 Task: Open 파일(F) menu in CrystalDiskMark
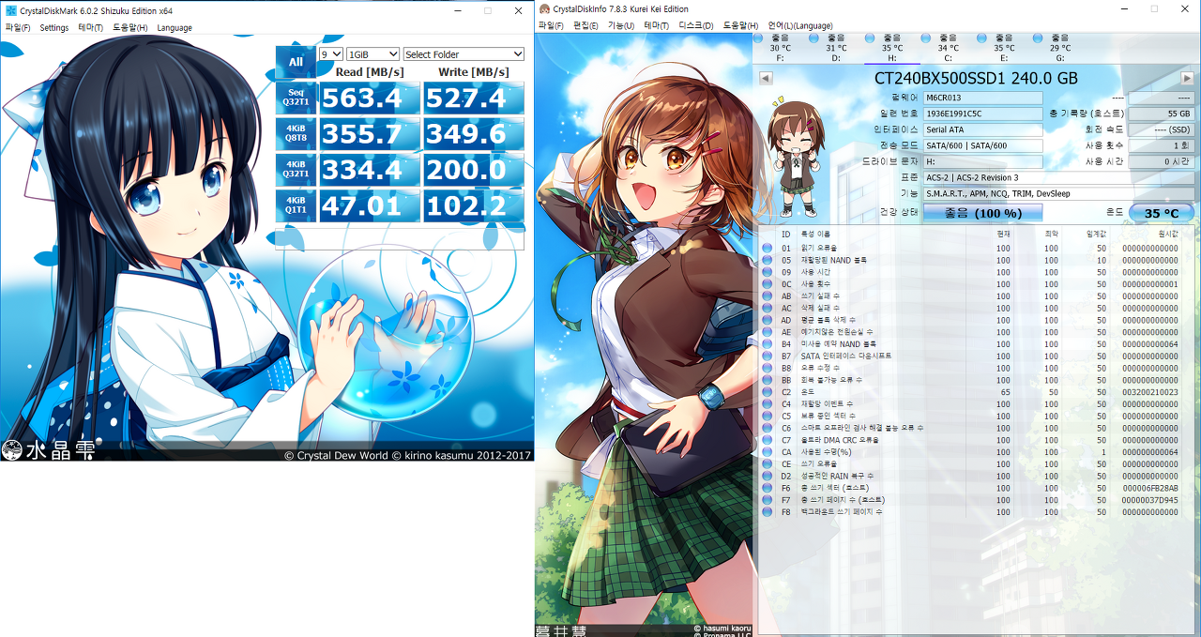pos(18,27)
